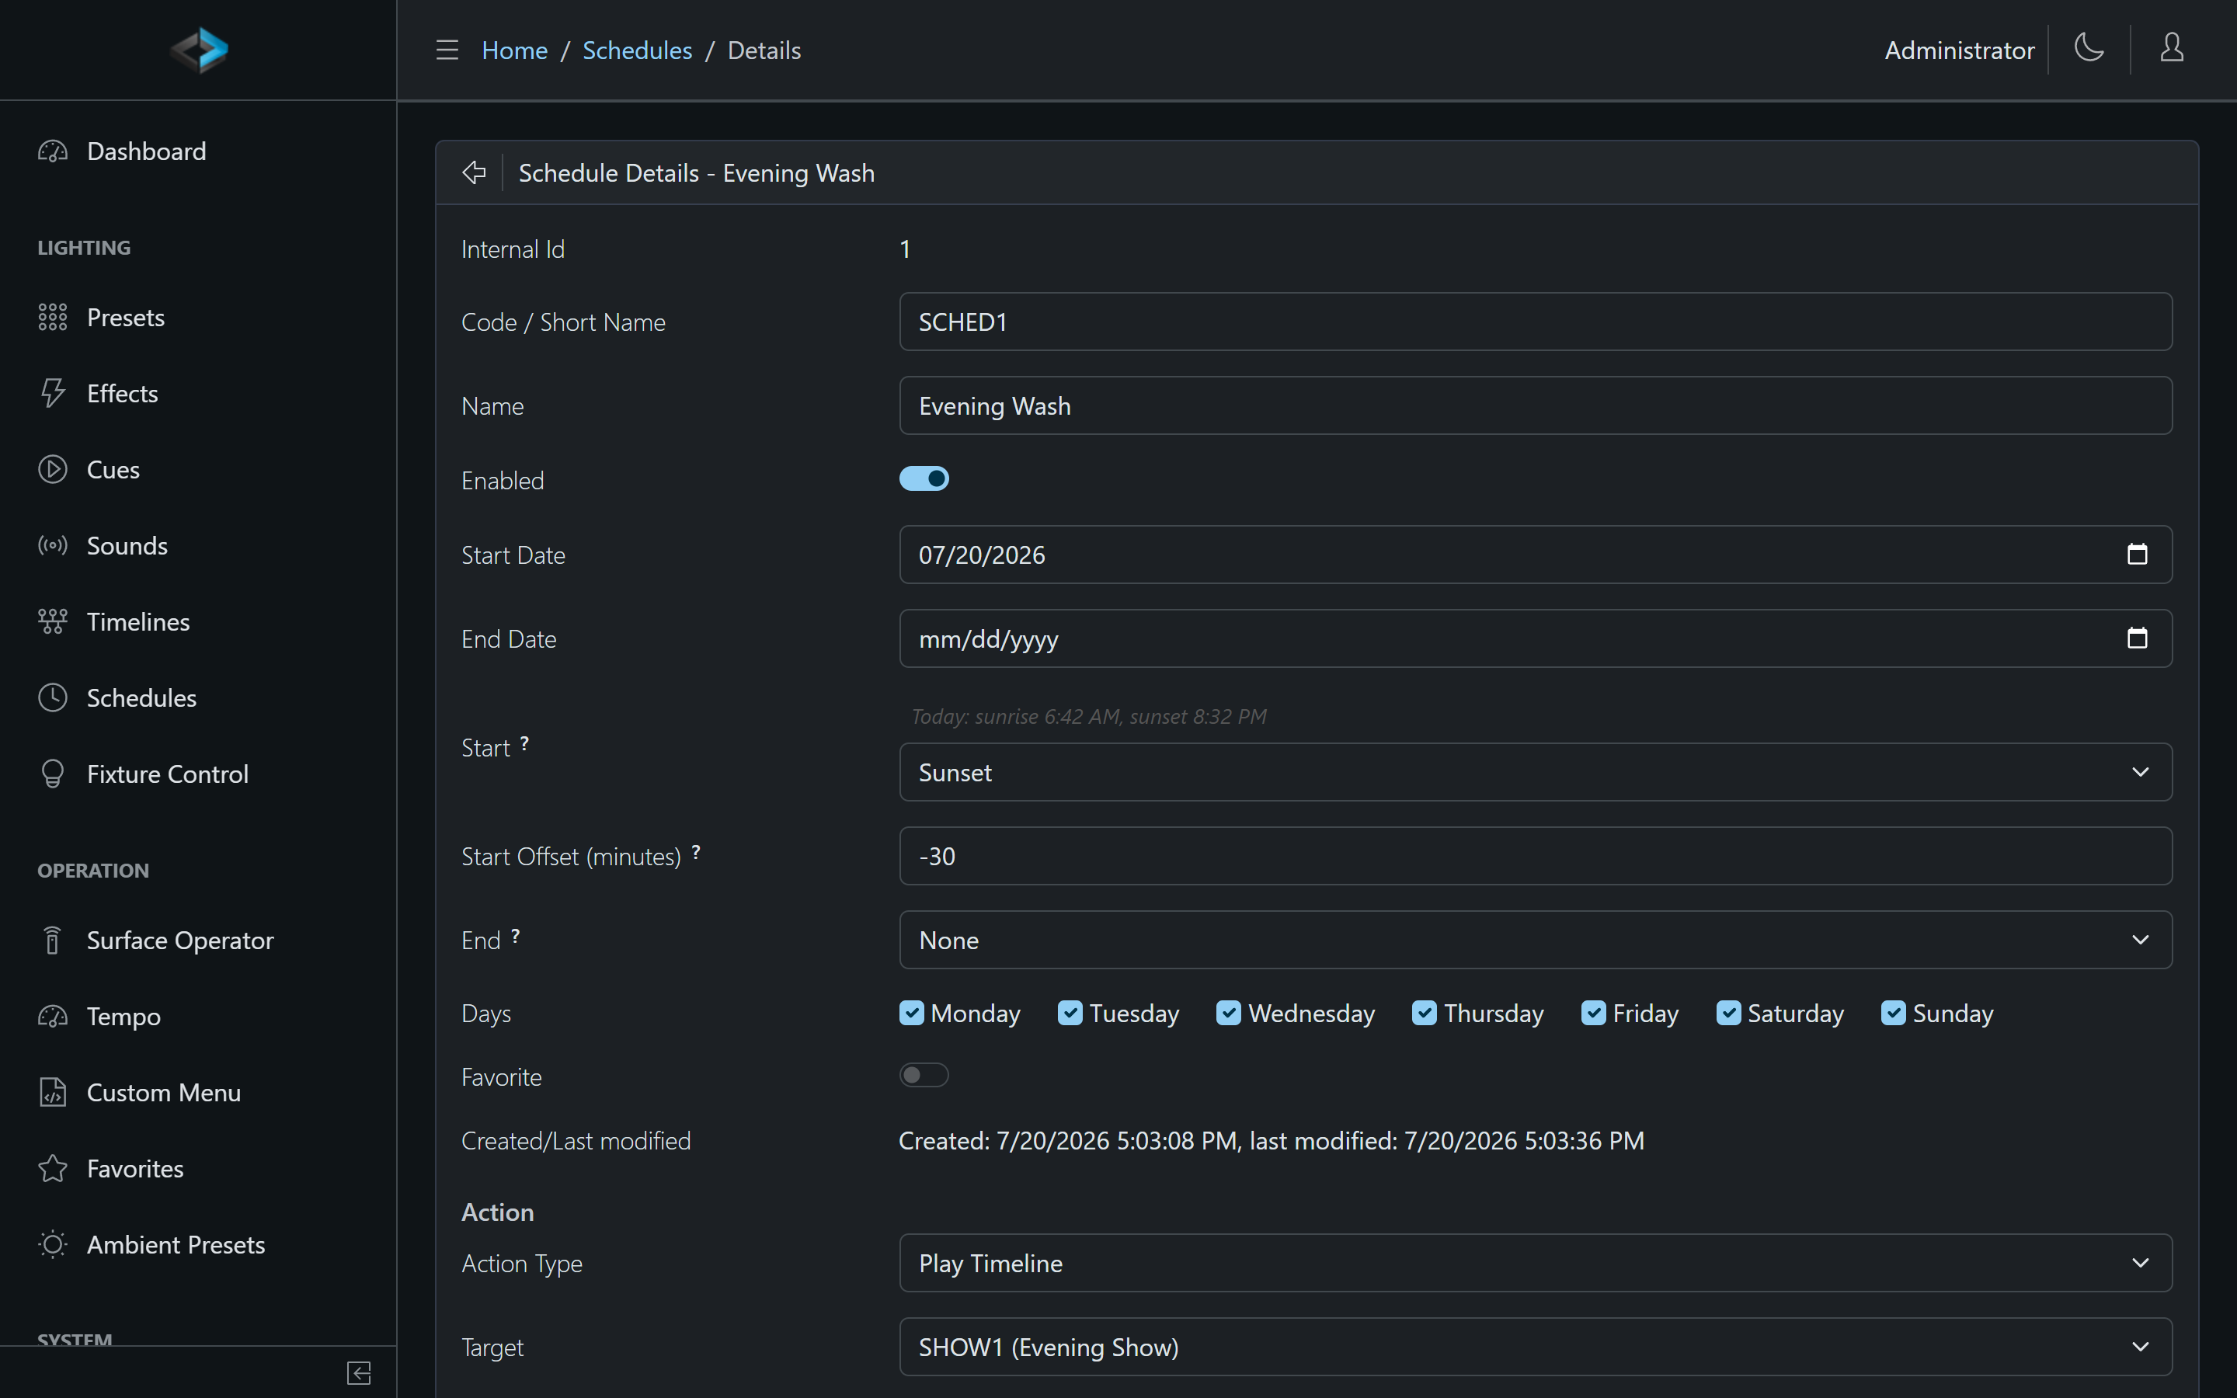Open Action Type dropdown Play Timeline

1536,1263
